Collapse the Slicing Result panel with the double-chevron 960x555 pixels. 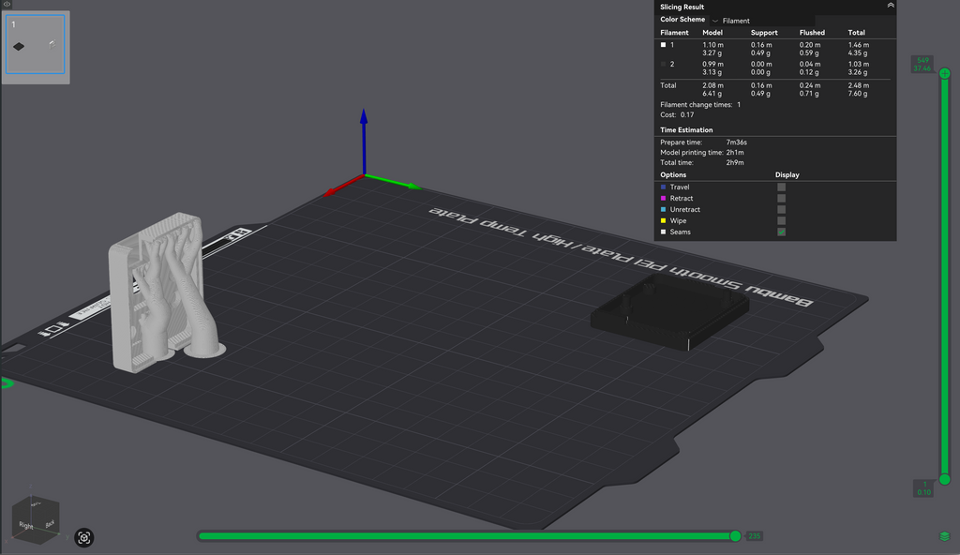tap(891, 6)
